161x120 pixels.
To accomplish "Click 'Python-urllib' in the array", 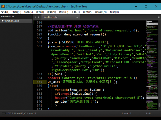I will pos(104,66).
